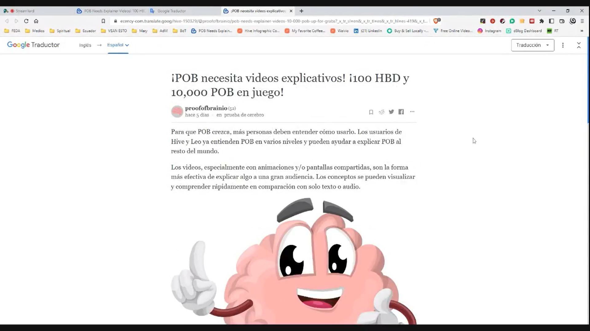The image size is (590, 331).
Task: Reload the current page
Action: click(26, 21)
